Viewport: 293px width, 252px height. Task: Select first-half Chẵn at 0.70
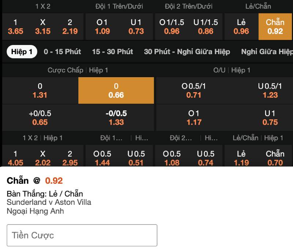(275, 158)
